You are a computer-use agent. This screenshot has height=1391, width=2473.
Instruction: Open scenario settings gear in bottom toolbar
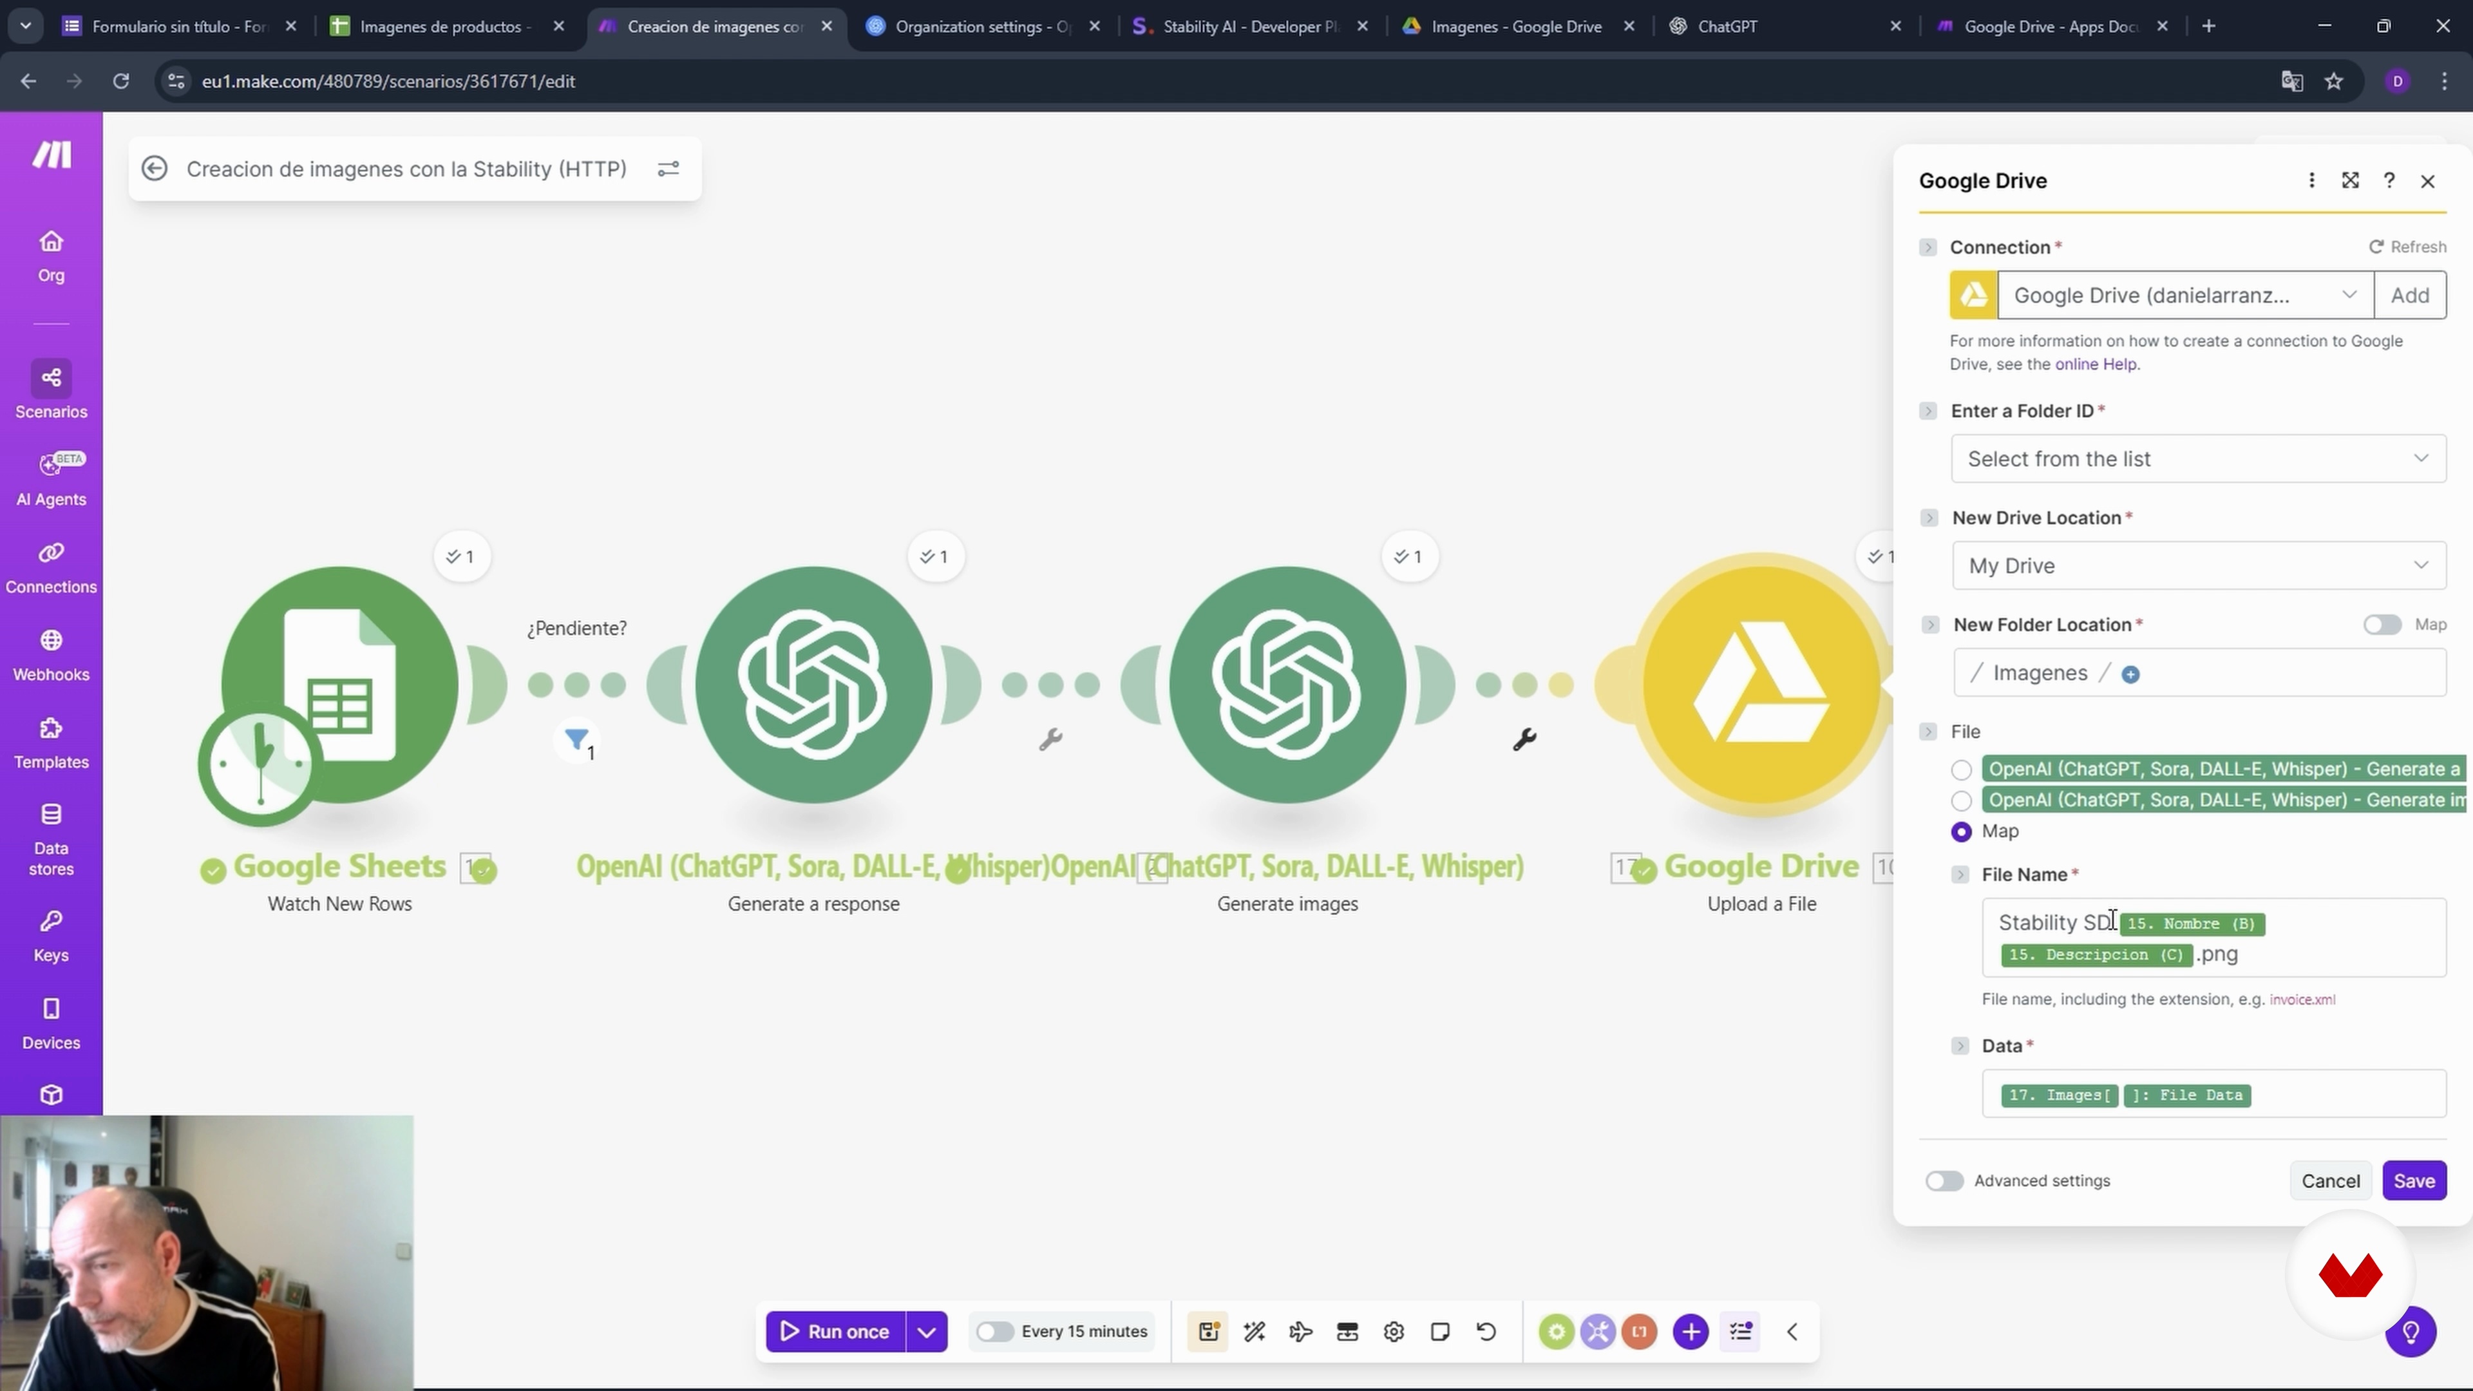point(1393,1332)
